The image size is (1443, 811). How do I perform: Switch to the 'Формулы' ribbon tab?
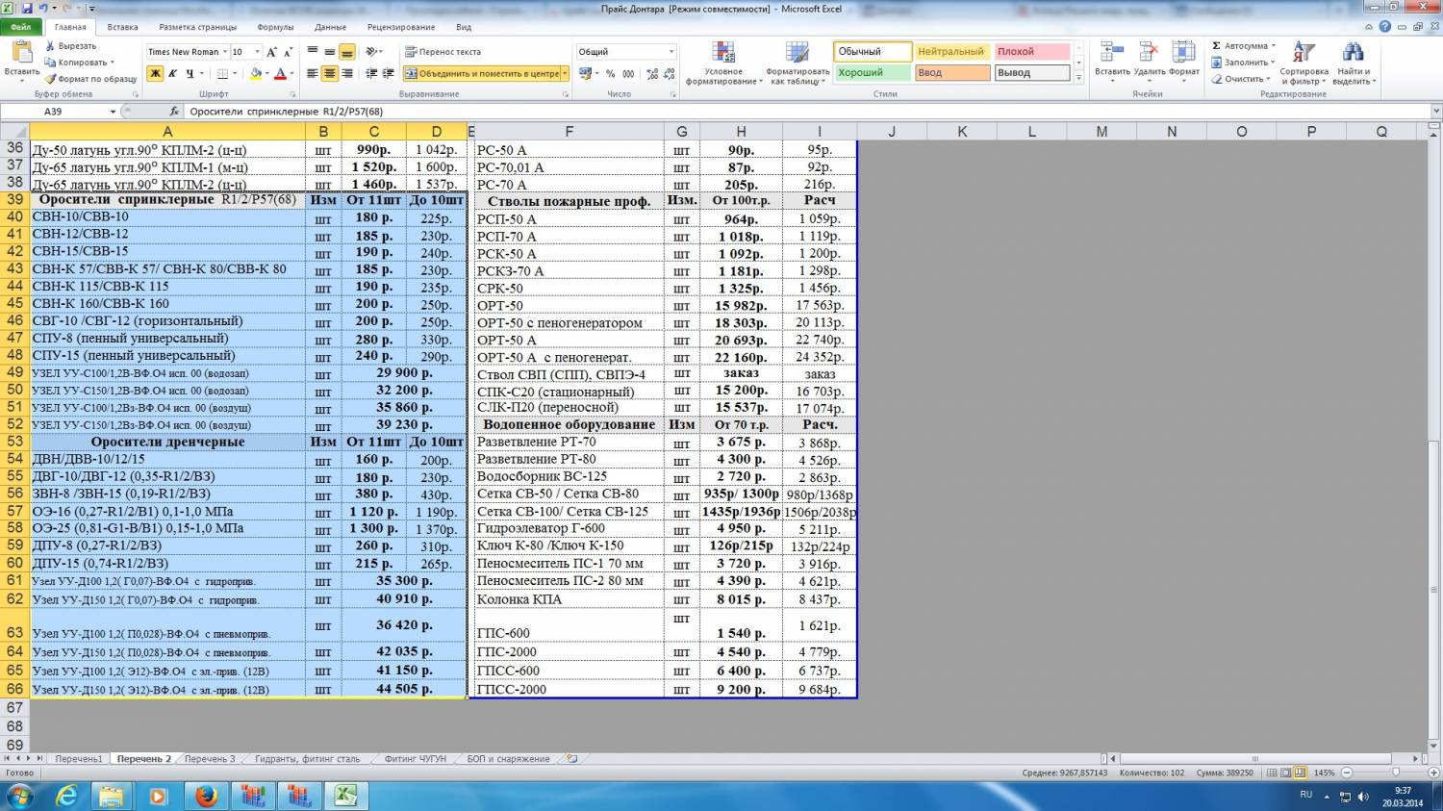pos(276,28)
